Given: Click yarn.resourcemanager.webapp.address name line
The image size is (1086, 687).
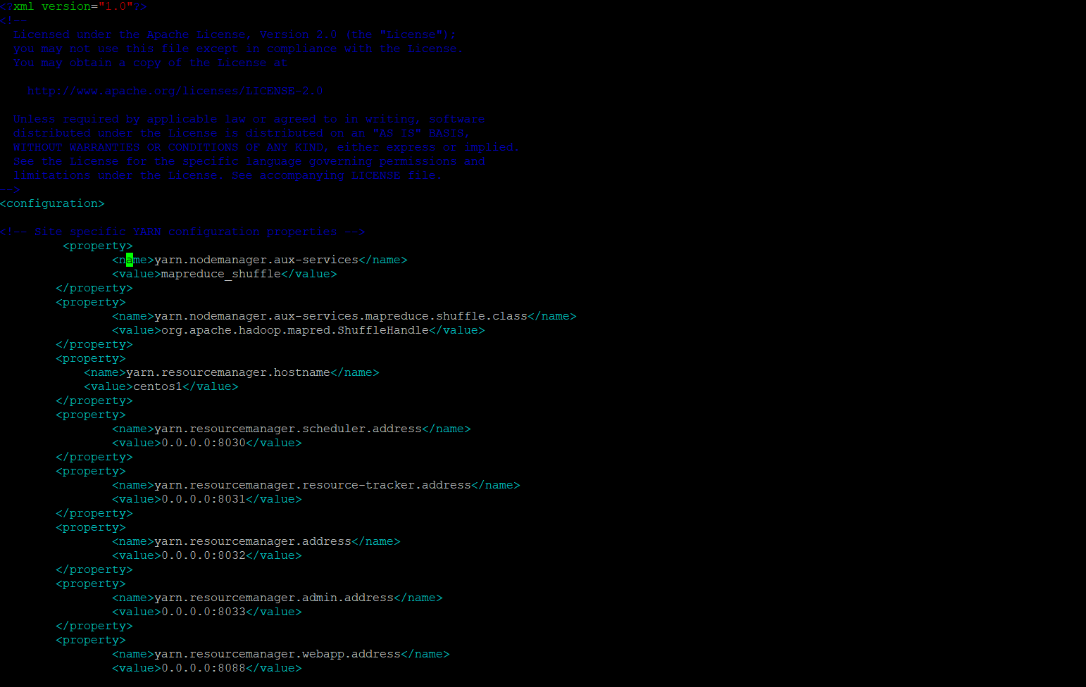Looking at the screenshot, I should (x=281, y=654).
